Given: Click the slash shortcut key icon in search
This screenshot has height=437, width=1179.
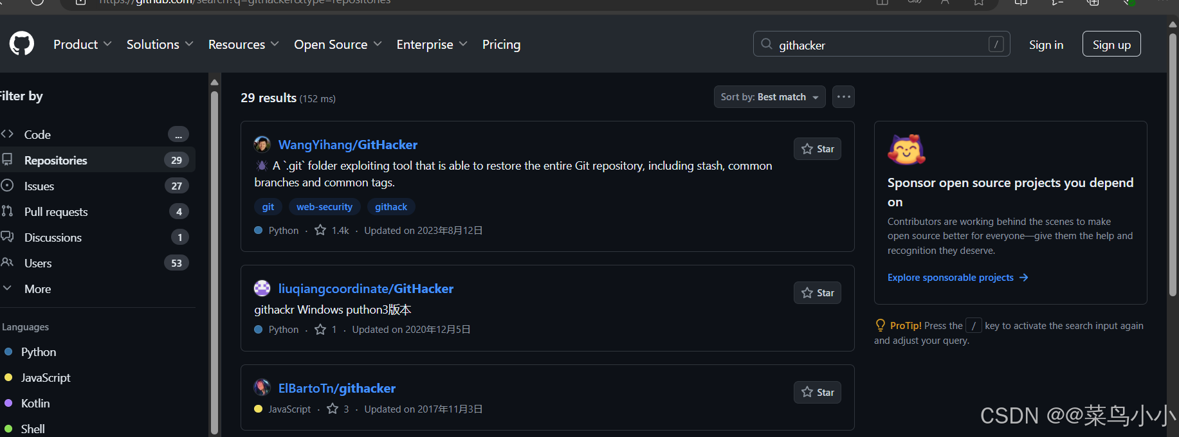Looking at the screenshot, I should (x=996, y=44).
